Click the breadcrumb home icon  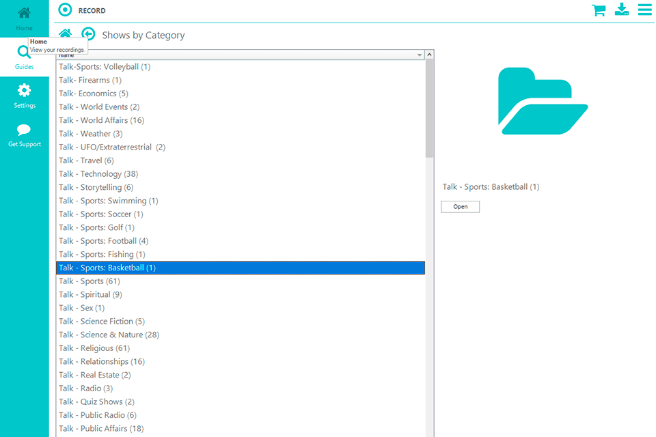[x=65, y=33]
